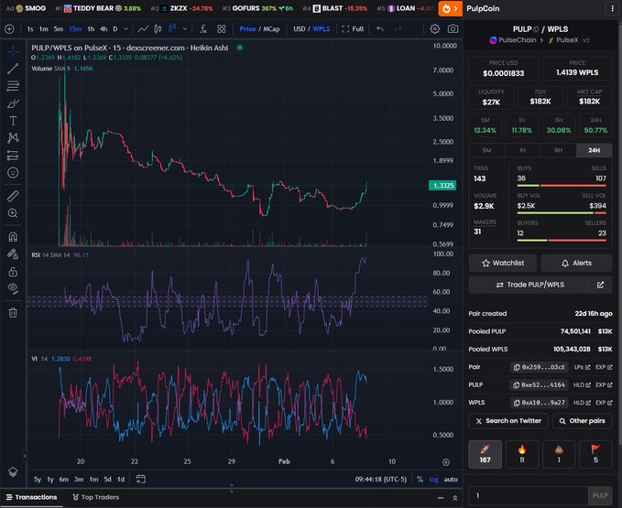Undo the last chart action

coord(380,29)
